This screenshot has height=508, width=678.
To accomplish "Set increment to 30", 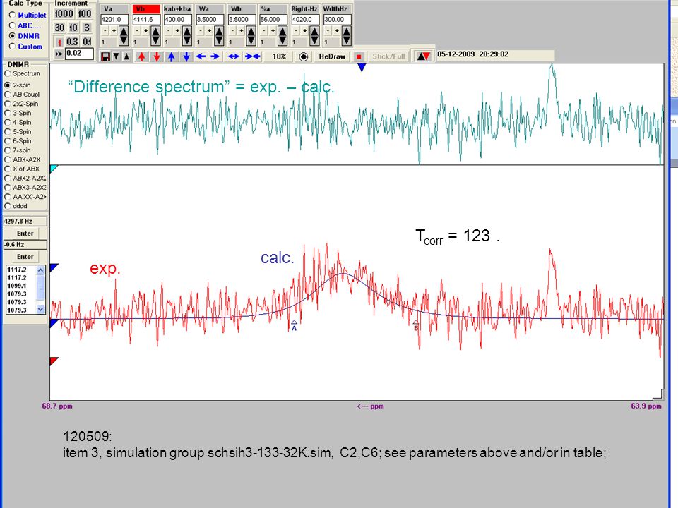I will 59,28.
